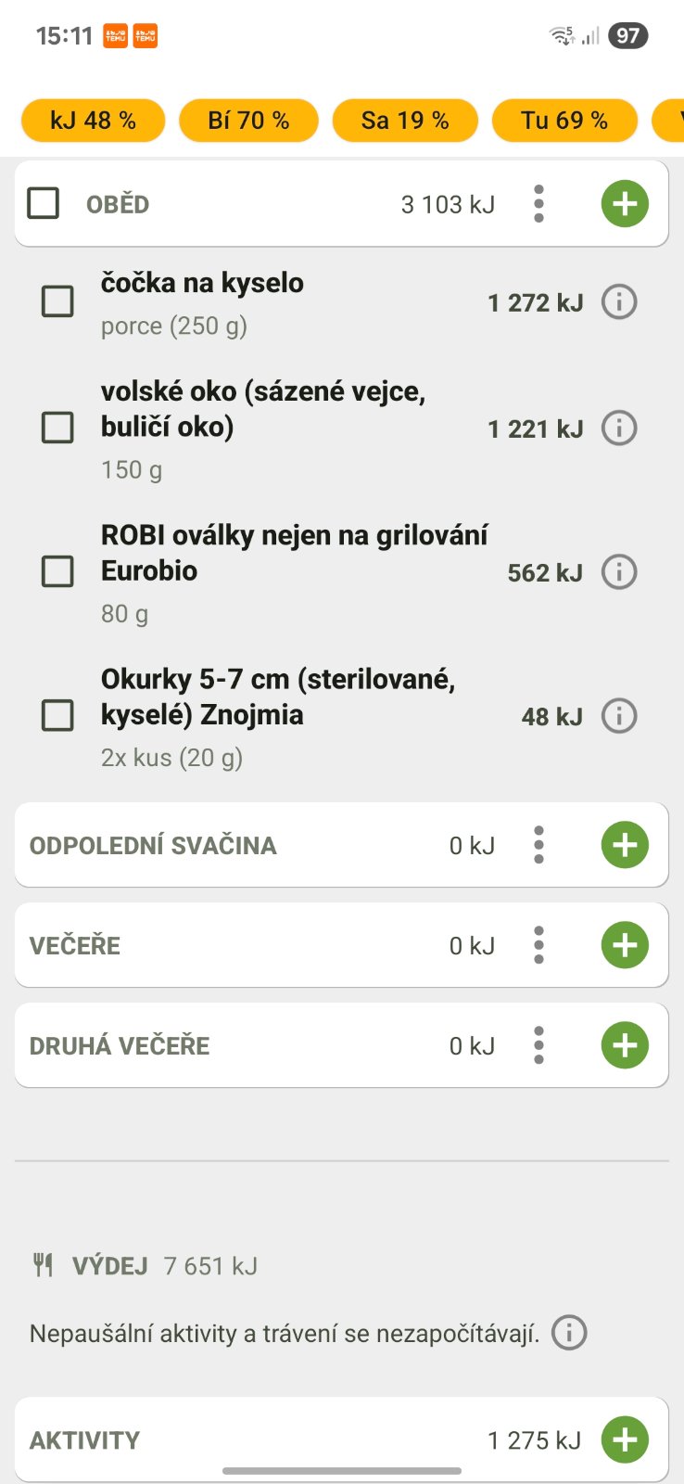This screenshot has width=684, height=1484.
Task: Add food to Večeře meal
Action: tap(625, 945)
